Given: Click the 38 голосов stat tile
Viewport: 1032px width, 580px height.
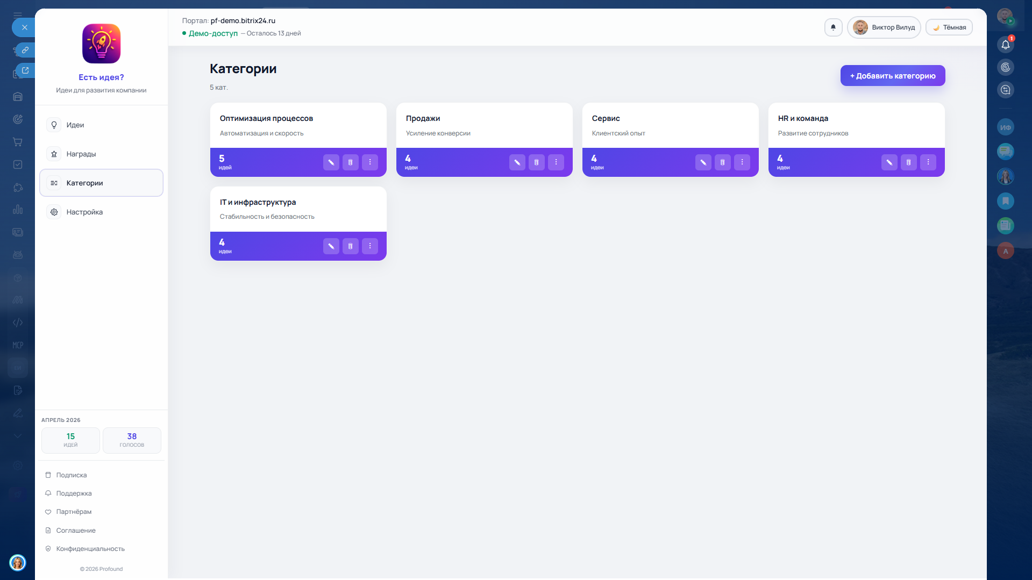Looking at the screenshot, I should pos(132,440).
